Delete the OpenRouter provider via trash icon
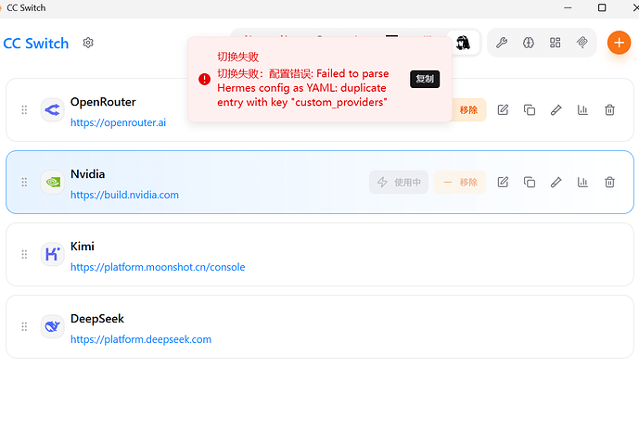The height and width of the screenshot is (431, 639). click(x=609, y=110)
